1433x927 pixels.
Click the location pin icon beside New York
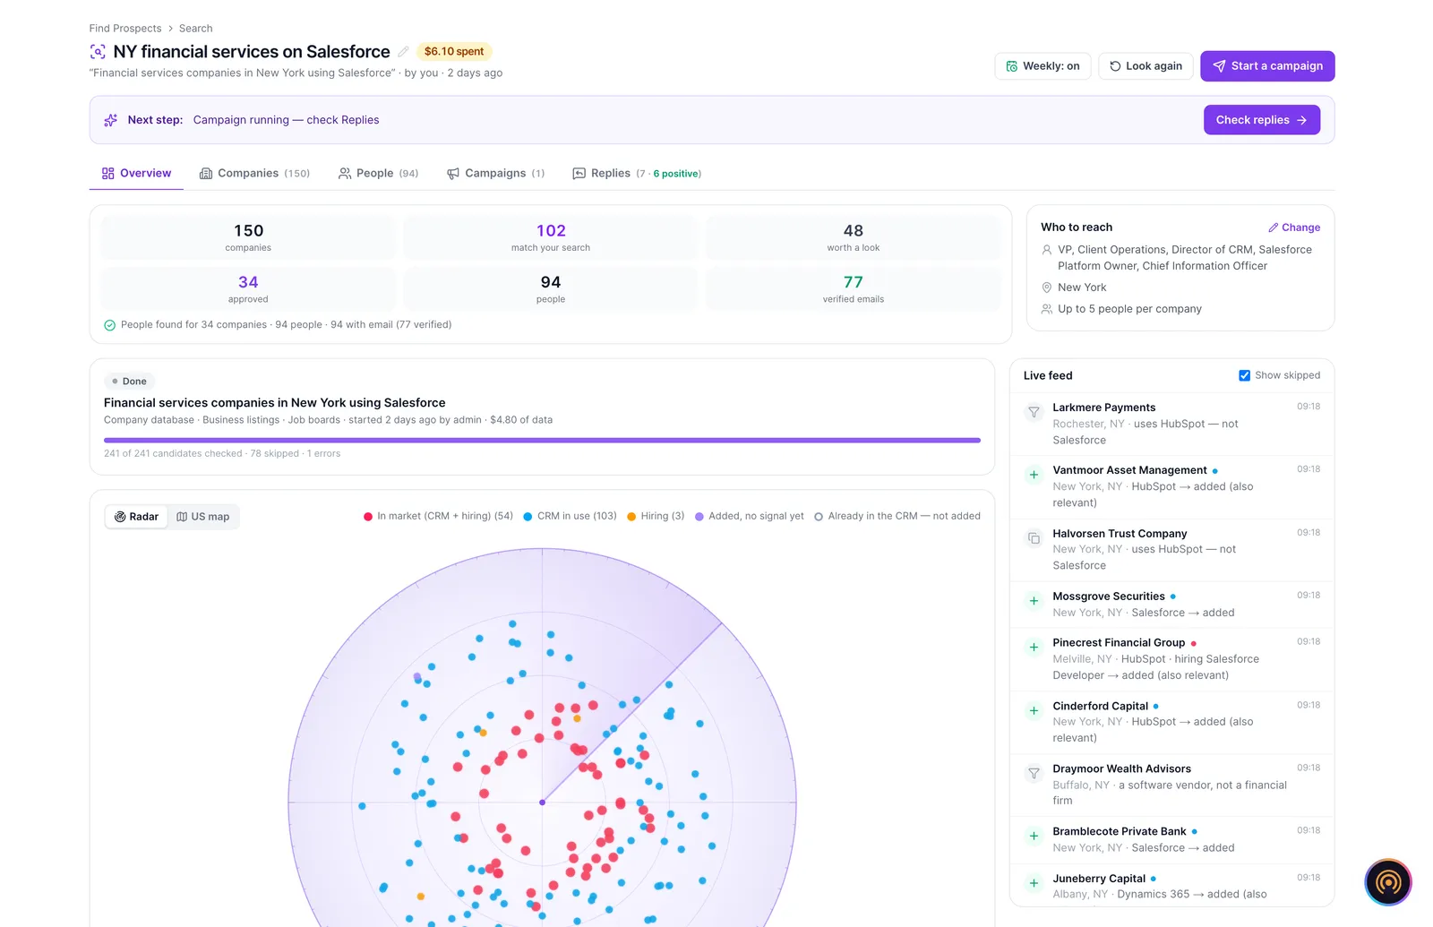pos(1046,288)
